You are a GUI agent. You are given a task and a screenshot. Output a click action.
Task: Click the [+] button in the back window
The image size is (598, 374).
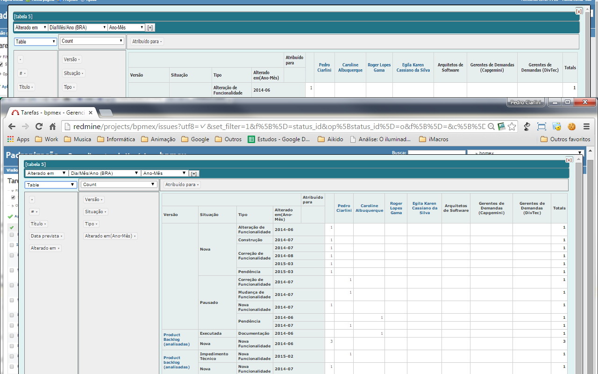149,28
